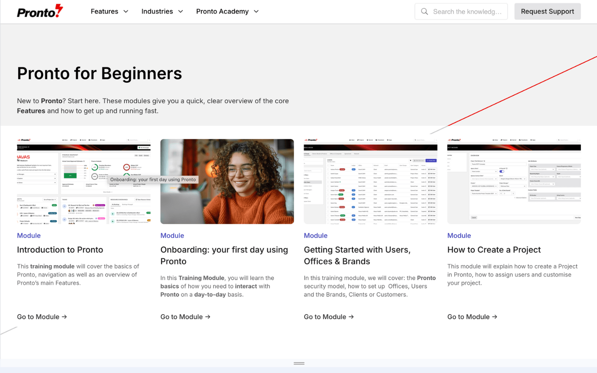
Task: Click Module label above Onboarding title
Action: 172,235
